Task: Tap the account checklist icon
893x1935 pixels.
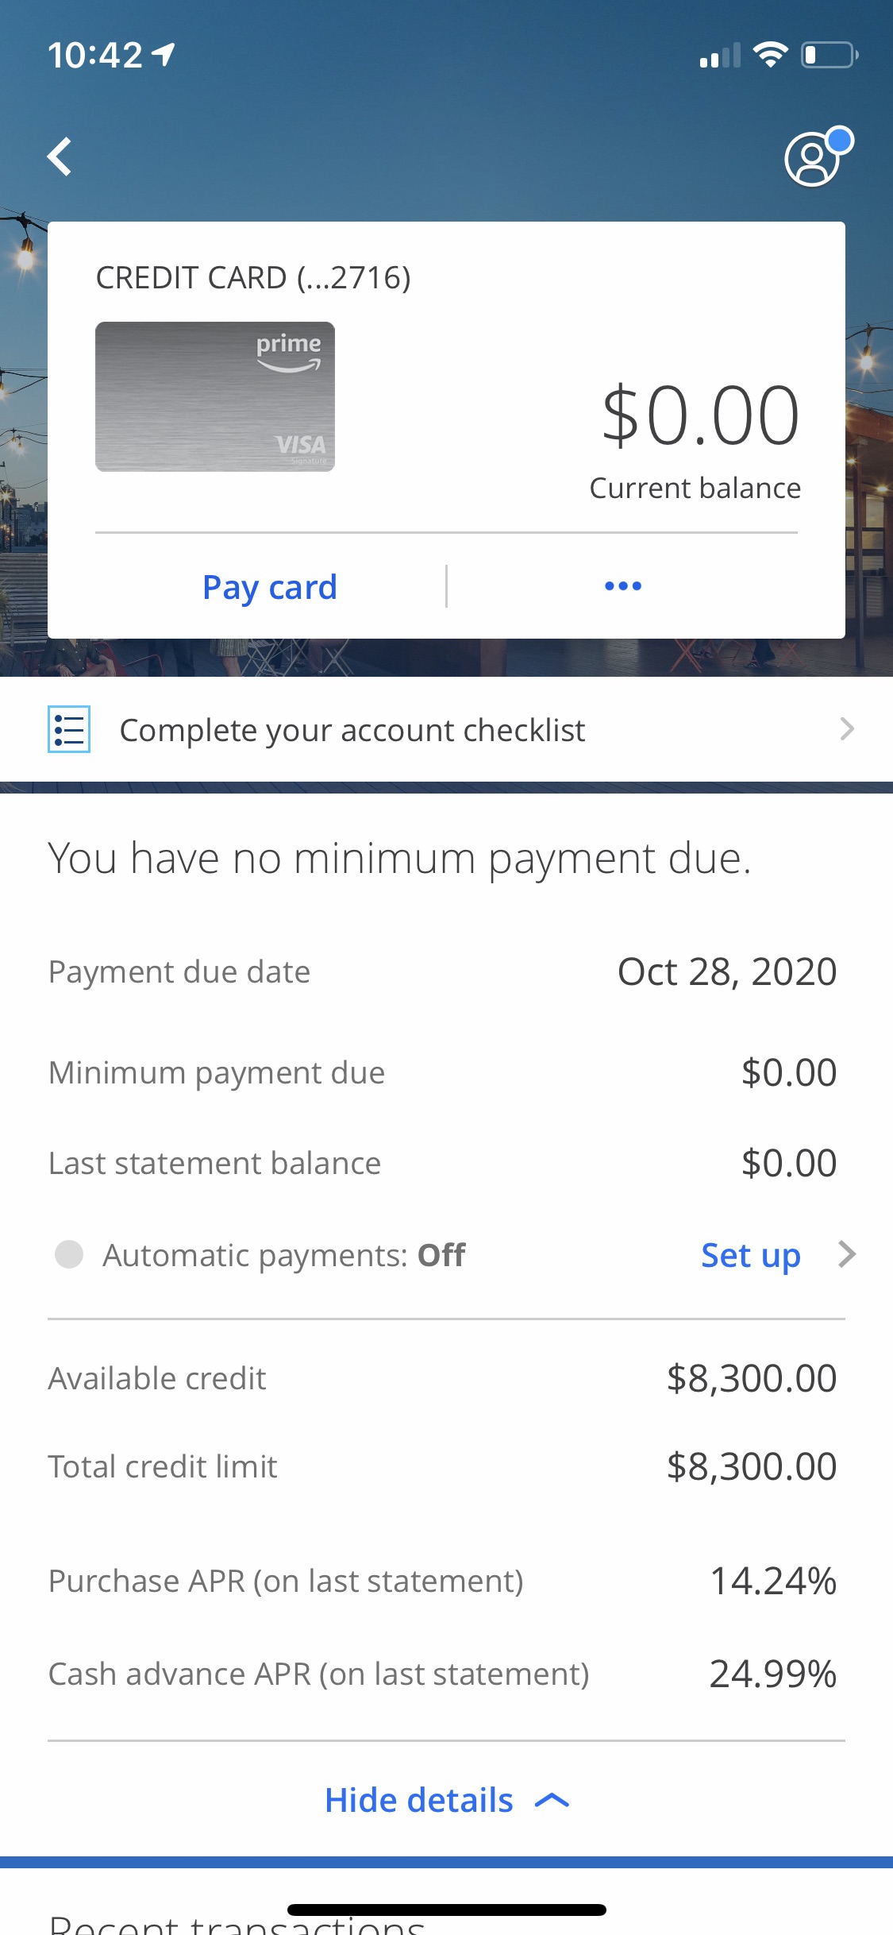Action: (69, 729)
